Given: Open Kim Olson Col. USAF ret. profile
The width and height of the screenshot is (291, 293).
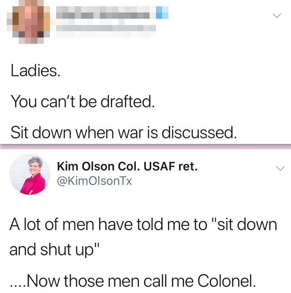Looking at the screenshot, I should click(x=127, y=166).
